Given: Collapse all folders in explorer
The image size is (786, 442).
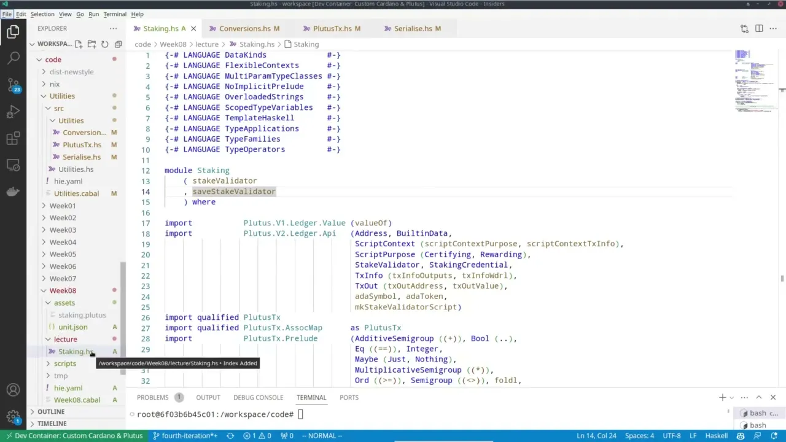Looking at the screenshot, I should (119, 44).
